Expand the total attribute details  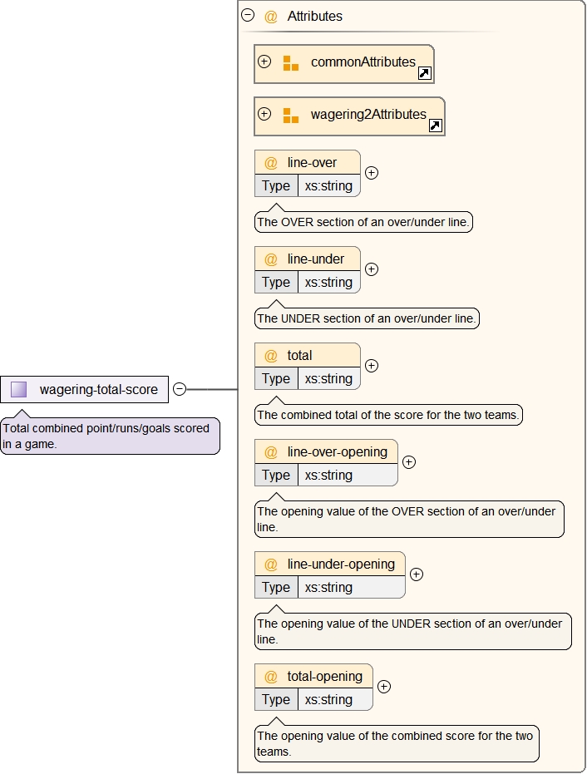(372, 366)
